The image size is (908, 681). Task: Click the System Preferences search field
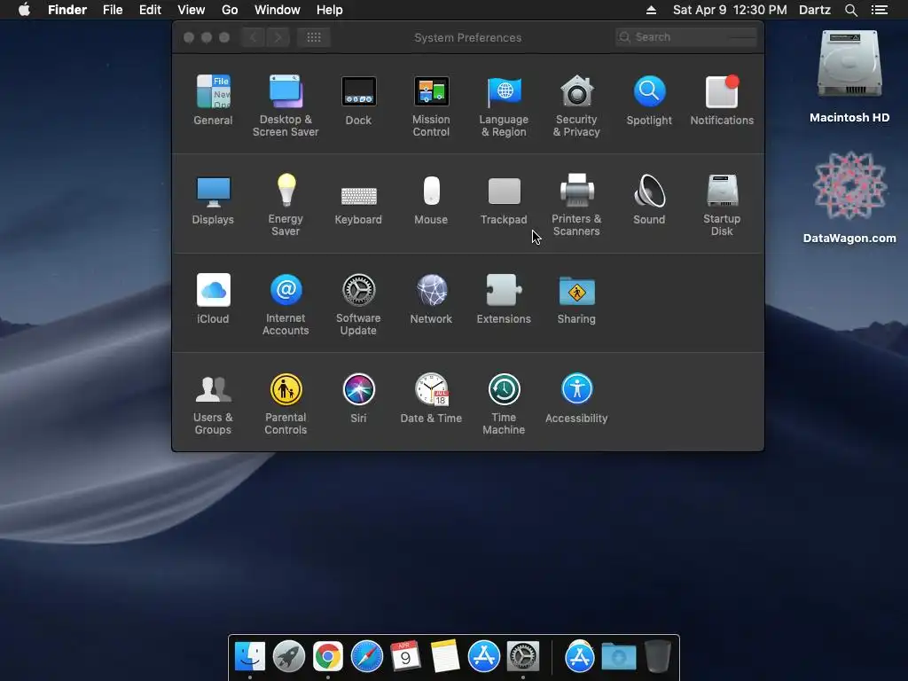click(686, 37)
